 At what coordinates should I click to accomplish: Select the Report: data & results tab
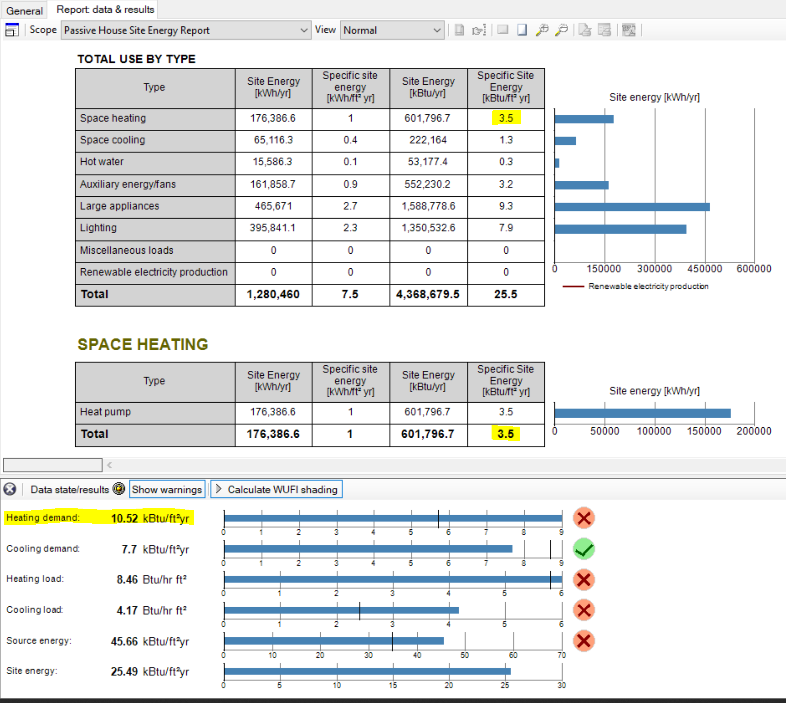(x=105, y=10)
